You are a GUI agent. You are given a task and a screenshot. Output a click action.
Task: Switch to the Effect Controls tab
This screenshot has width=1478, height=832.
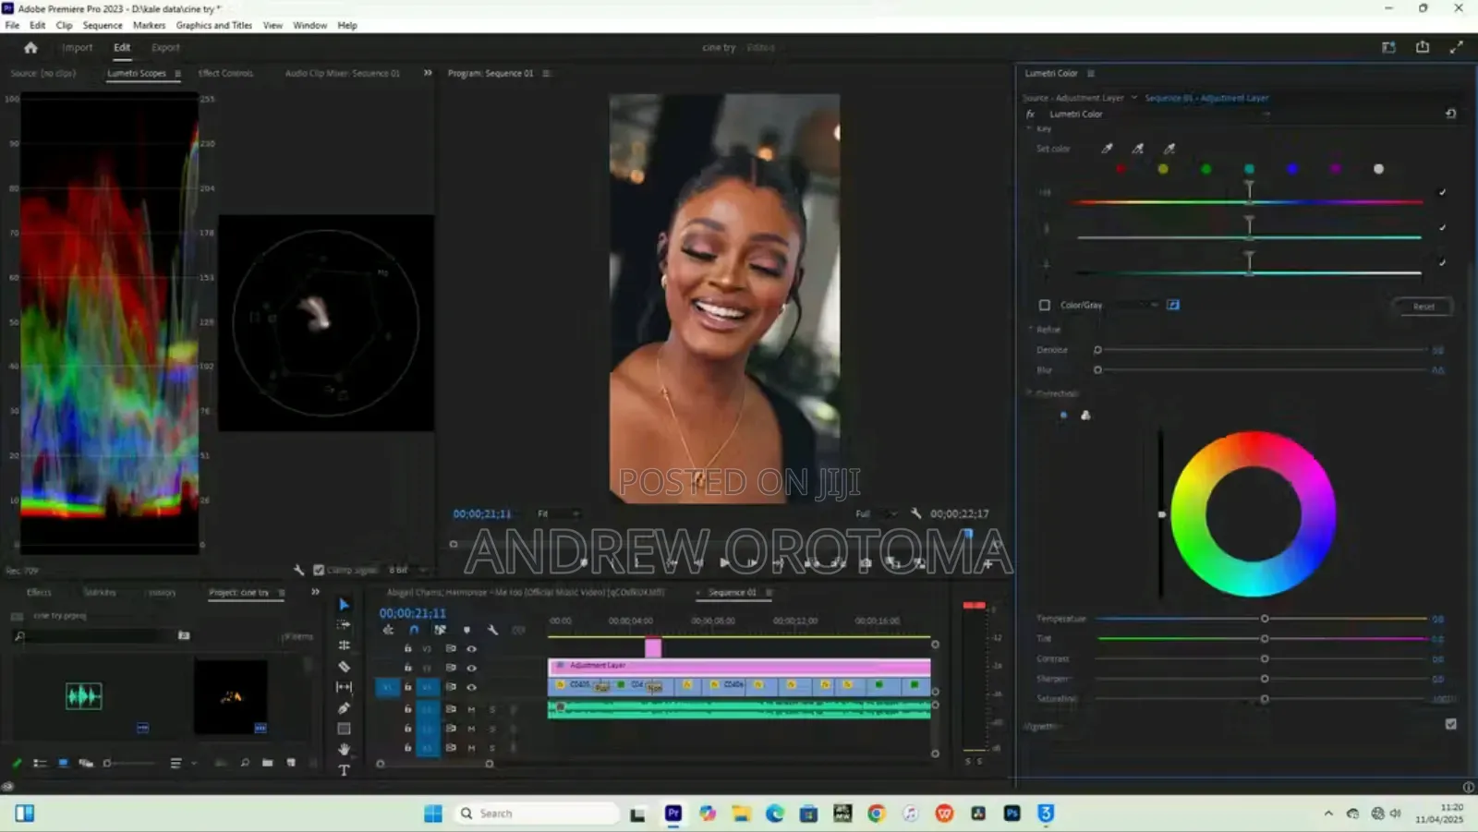click(225, 73)
